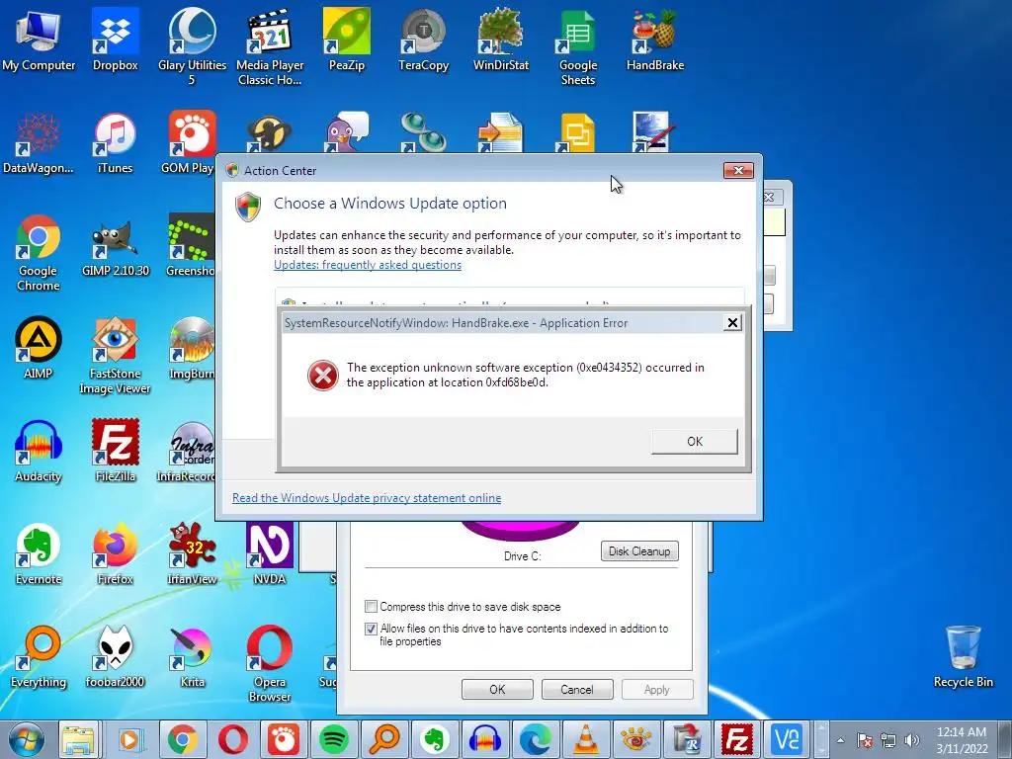
Task: Open the Google Sheets shortcut
Action: 577,46
